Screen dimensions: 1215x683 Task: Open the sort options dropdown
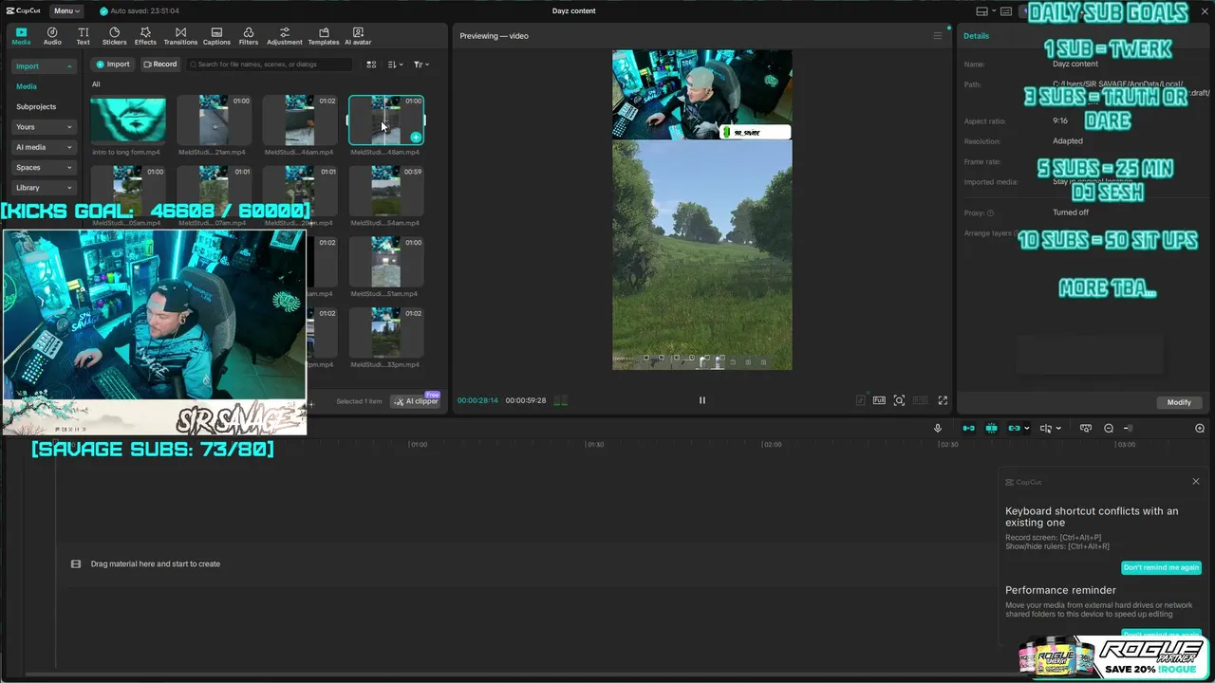pos(396,65)
